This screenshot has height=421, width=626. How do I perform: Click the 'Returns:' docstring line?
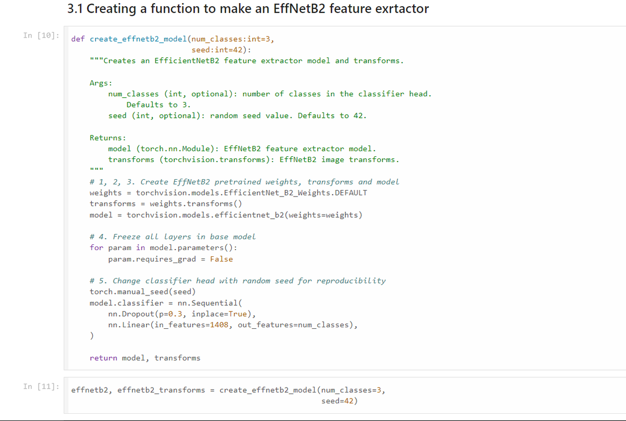point(108,138)
